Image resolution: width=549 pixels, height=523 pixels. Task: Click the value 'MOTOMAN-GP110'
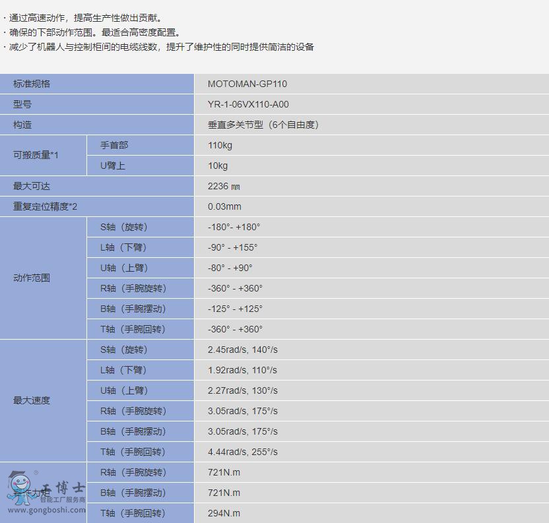click(247, 84)
